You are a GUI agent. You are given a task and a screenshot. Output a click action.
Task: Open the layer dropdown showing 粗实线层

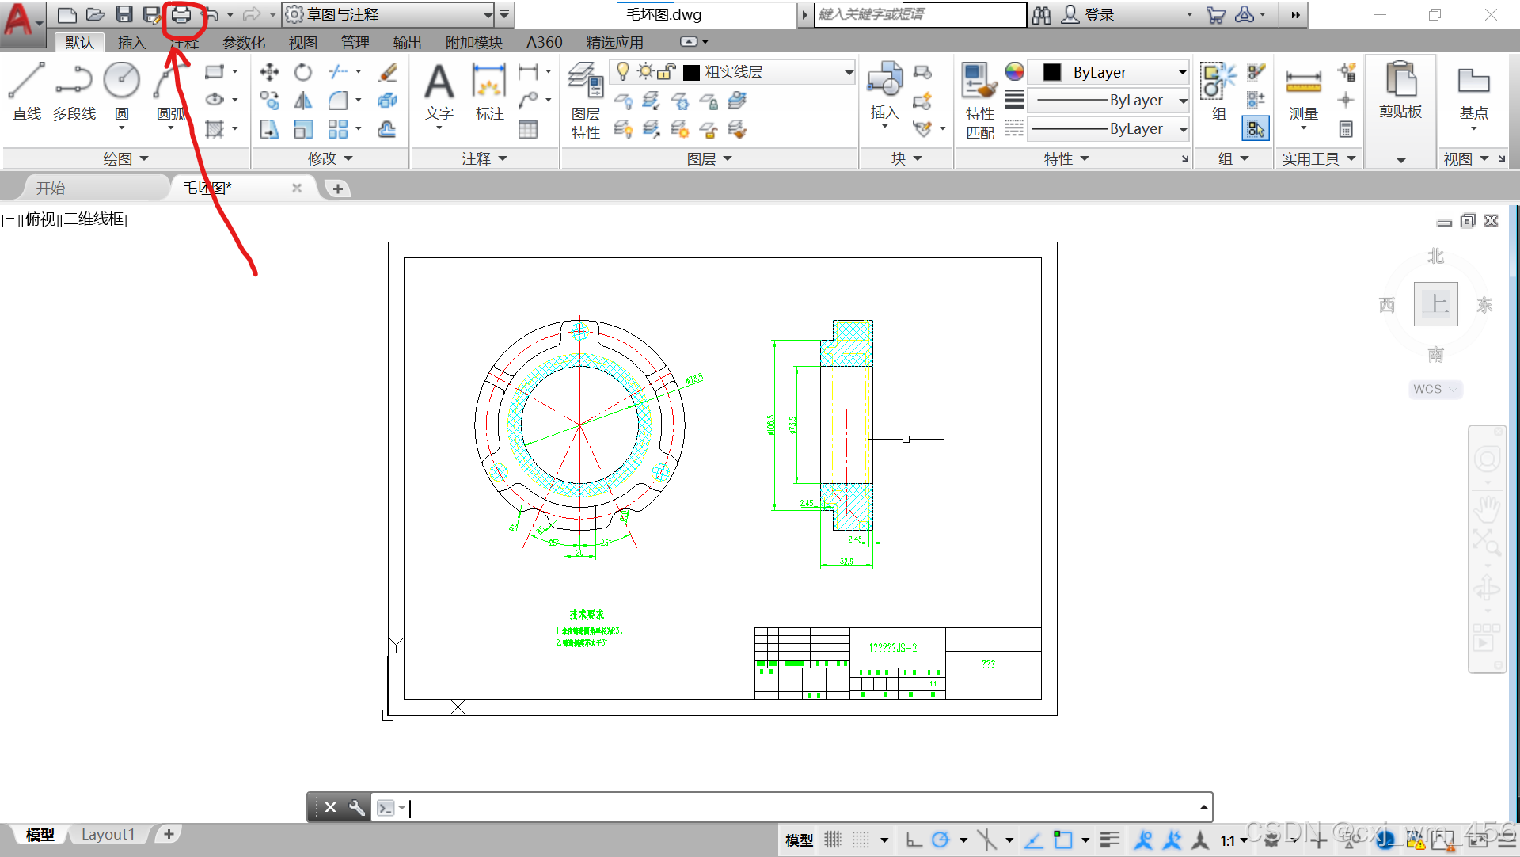tap(768, 72)
